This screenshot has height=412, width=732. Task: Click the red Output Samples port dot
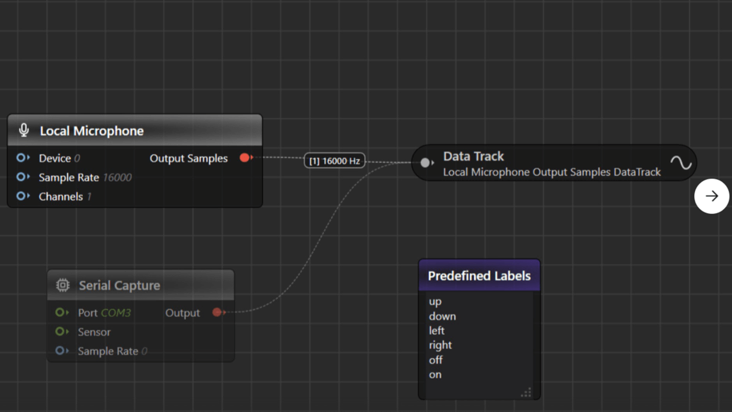245,158
